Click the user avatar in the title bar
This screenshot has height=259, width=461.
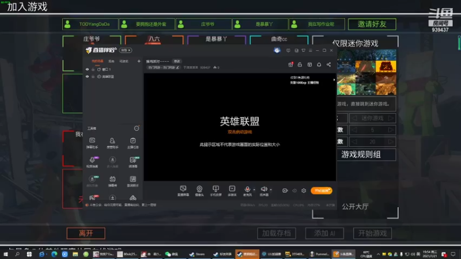277,50
